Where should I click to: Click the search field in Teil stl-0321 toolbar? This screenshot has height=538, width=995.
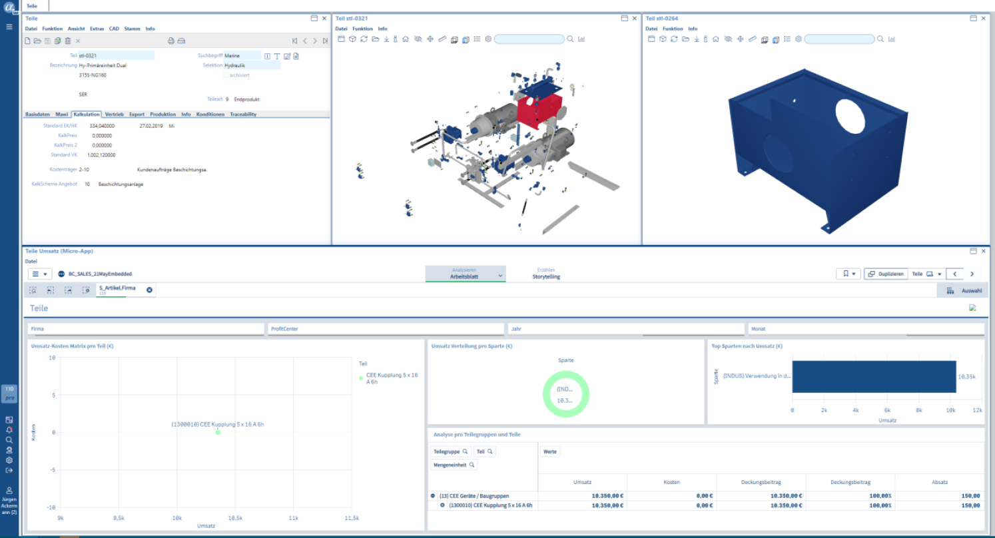[x=529, y=39]
